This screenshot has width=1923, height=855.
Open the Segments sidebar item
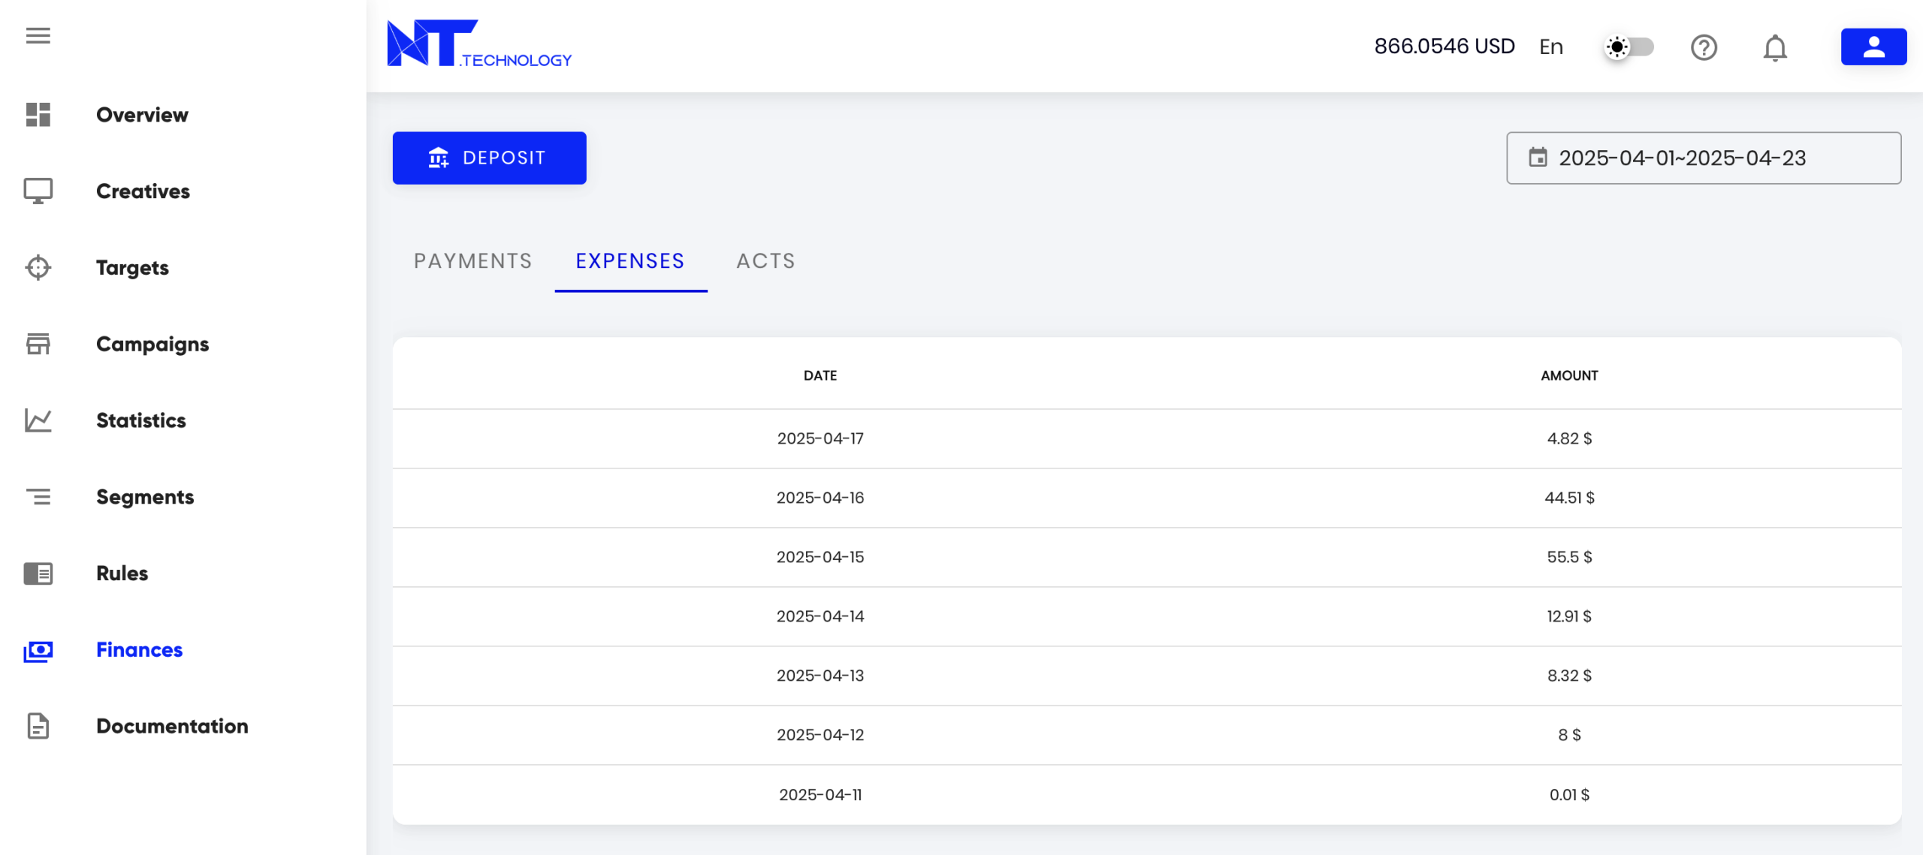[145, 497]
